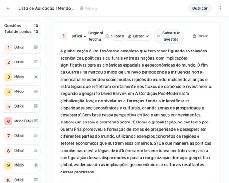Viewport: 229px width, 183px height.
Task: Select question 5 Difícil in sidebar
Action: click(21, 106)
